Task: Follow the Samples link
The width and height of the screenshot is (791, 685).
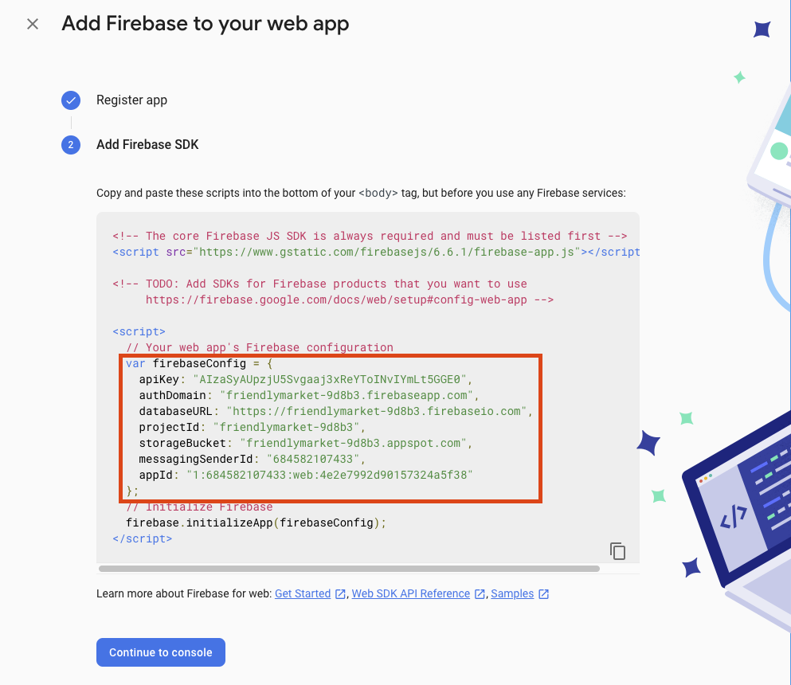Action: [511, 594]
